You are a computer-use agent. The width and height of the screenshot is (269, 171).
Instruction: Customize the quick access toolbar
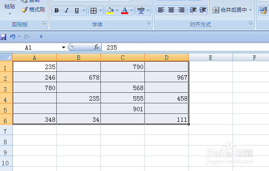41,36
